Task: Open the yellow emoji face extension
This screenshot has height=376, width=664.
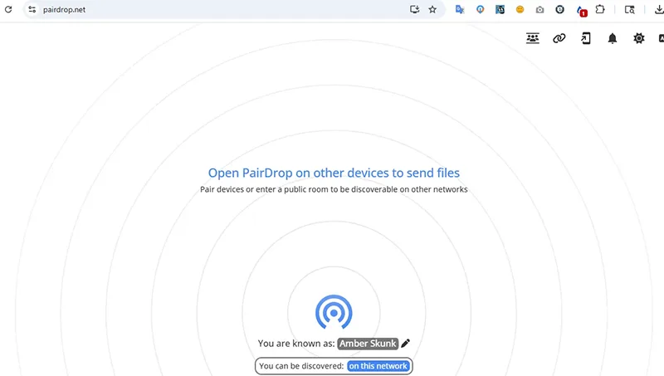Action: coord(520,9)
